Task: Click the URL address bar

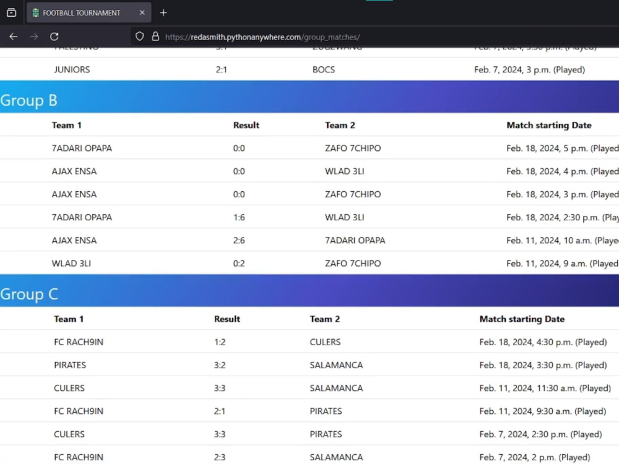Action: pos(262,37)
